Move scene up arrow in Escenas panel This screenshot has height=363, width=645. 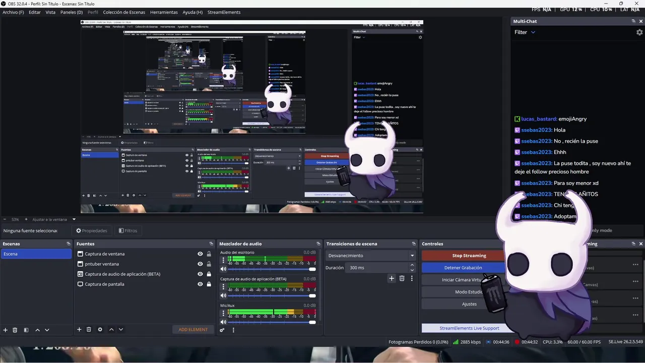(37, 330)
